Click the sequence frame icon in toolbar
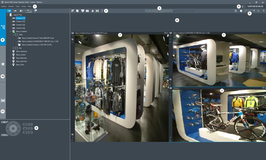Viewport: 266px width, 160px height. 97,11
